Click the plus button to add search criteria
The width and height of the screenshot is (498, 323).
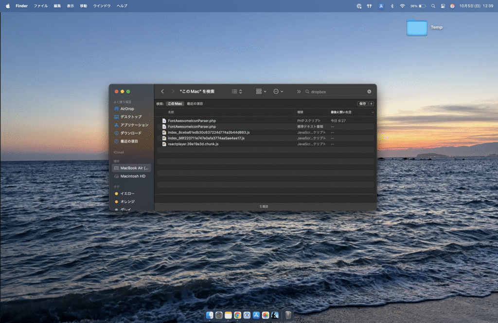click(372, 104)
